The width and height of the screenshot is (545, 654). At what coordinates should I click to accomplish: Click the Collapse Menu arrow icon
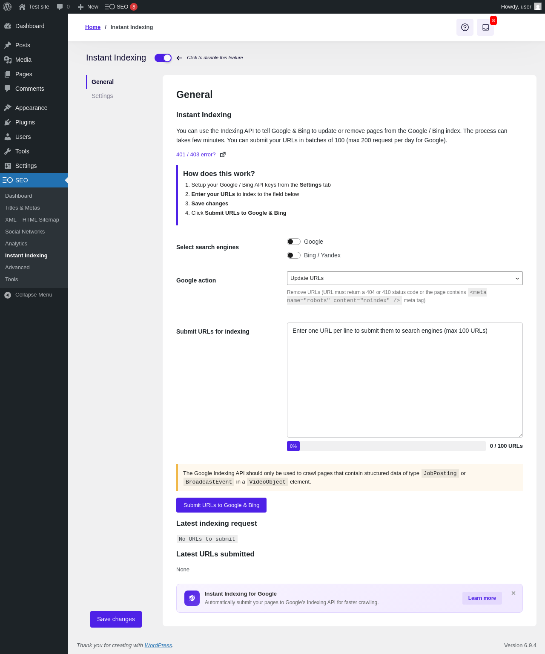(x=8, y=295)
